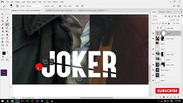Open the layer Fill dropdown
This screenshot has width=183, height=103.
[x=181, y=23]
